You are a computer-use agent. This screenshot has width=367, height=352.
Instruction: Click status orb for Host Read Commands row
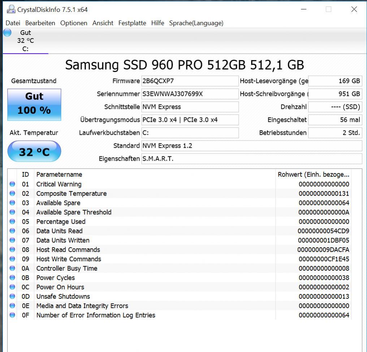pyautogui.click(x=12, y=249)
